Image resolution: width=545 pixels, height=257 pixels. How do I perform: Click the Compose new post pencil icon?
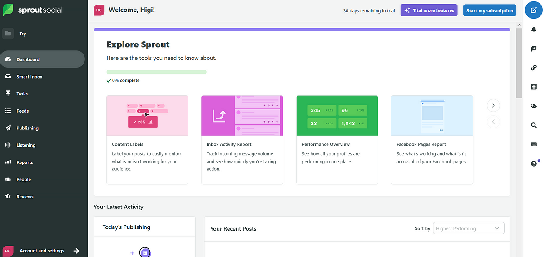coord(534,10)
